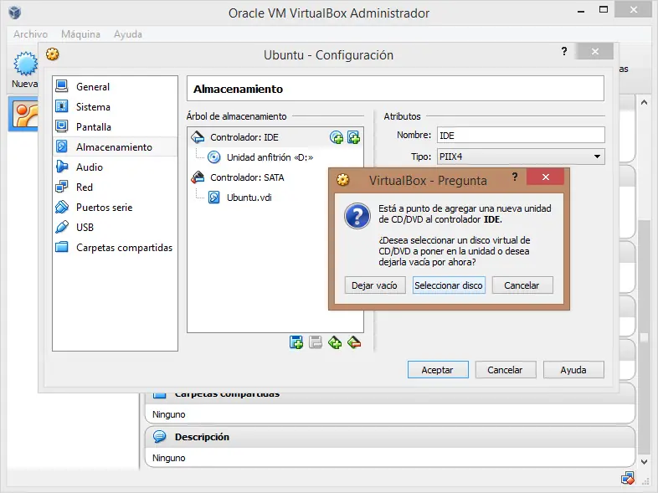658x493 pixels.
Task: Click Aceptar in Ubuntu Configuración window
Action: click(x=438, y=370)
